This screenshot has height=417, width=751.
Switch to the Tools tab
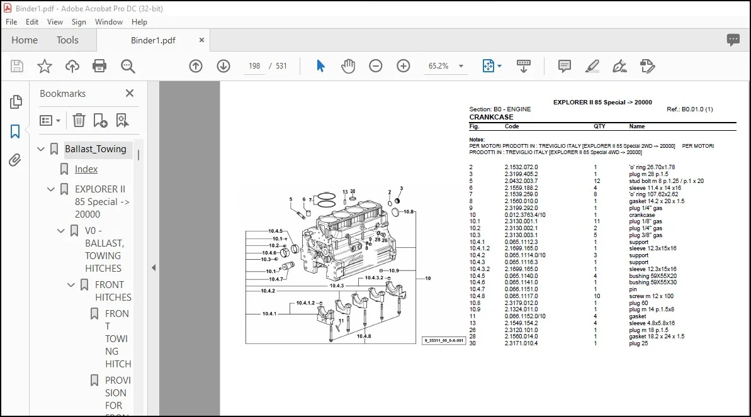[x=67, y=40]
